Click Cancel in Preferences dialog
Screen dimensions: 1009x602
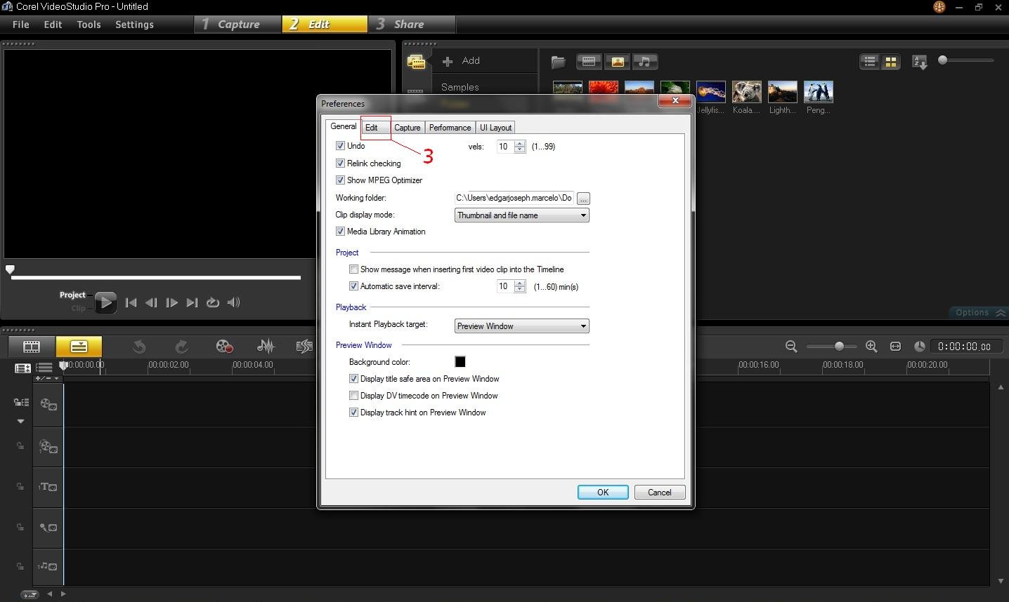click(659, 493)
